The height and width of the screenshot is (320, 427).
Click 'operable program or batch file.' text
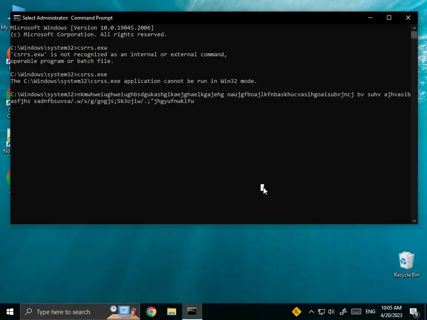tap(62, 61)
